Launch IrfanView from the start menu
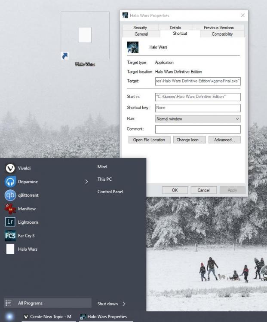This screenshot has height=322, width=267. [27, 209]
